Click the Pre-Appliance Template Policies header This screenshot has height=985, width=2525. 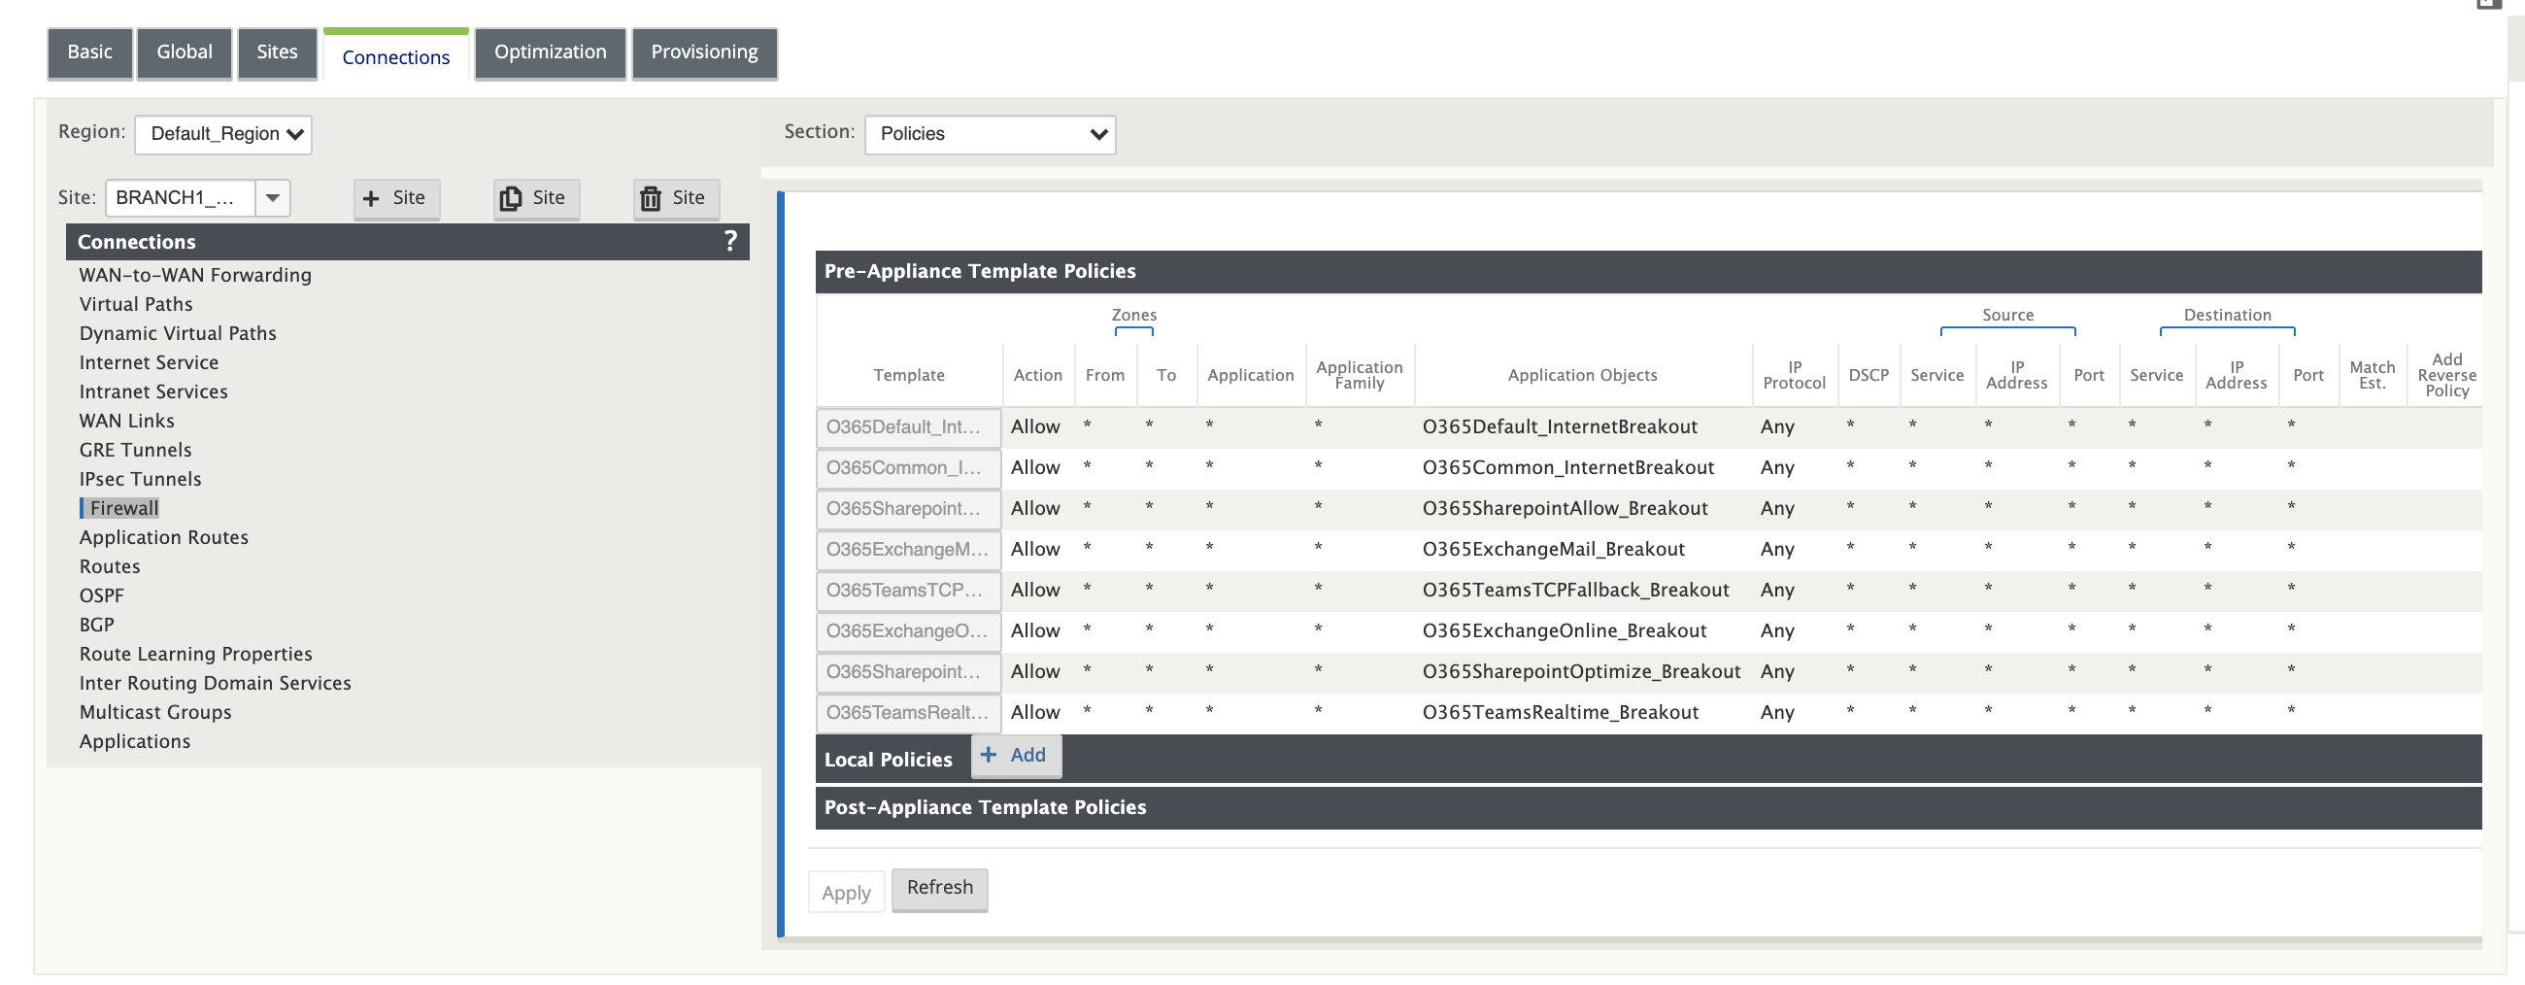tap(1648, 271)
